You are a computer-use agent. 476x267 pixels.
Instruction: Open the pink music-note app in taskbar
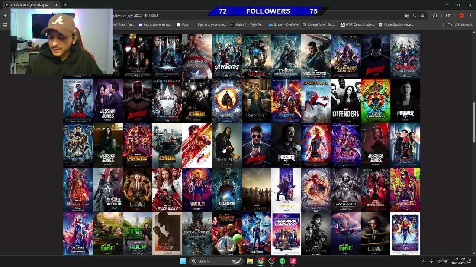(293, 261)
